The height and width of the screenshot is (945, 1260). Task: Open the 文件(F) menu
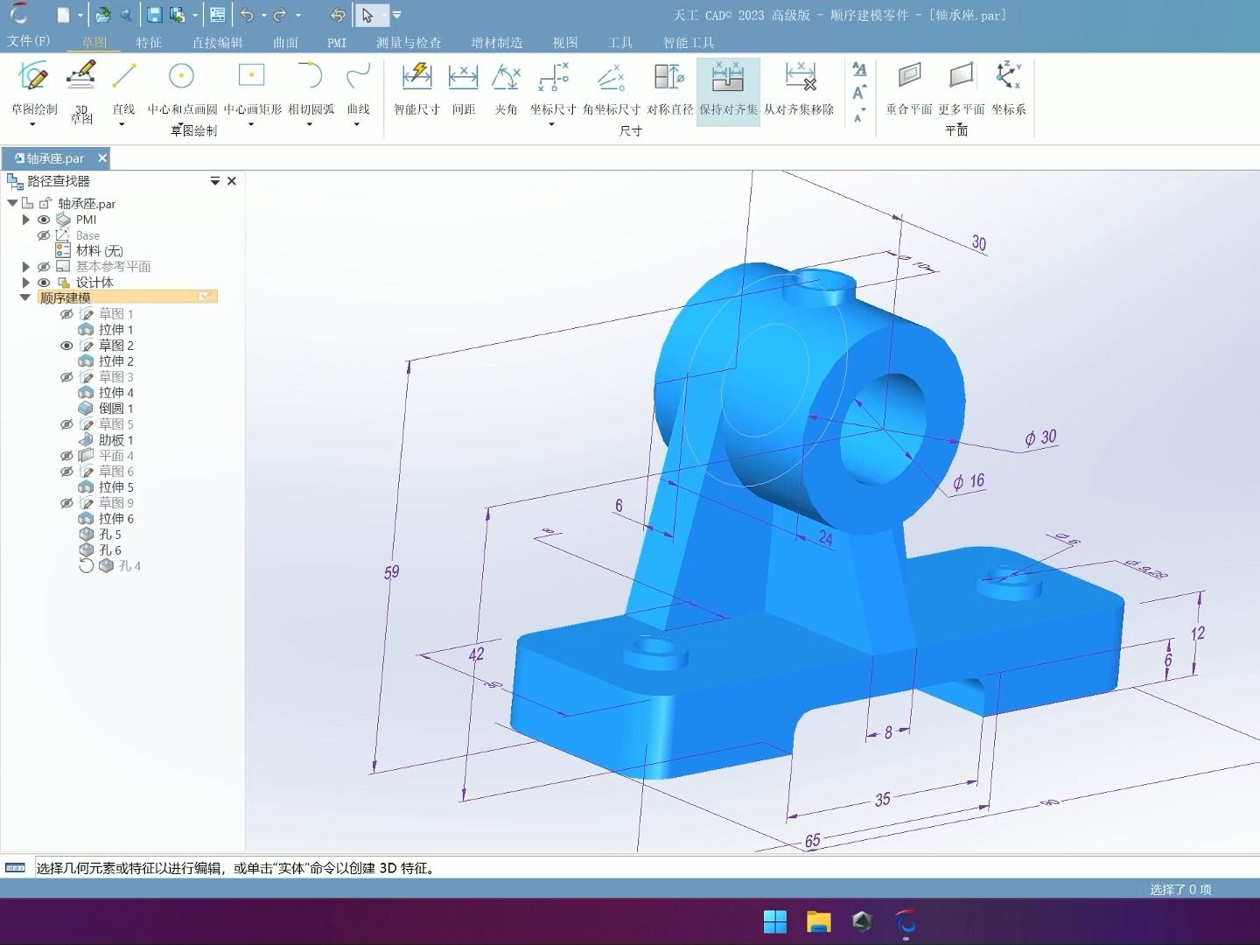[29, 41]
